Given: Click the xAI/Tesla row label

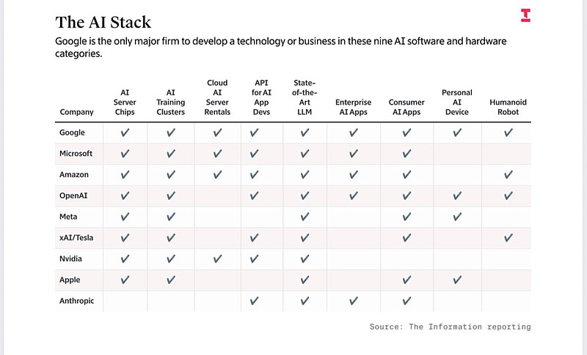Looking at the screenshot, I should 78,238.
